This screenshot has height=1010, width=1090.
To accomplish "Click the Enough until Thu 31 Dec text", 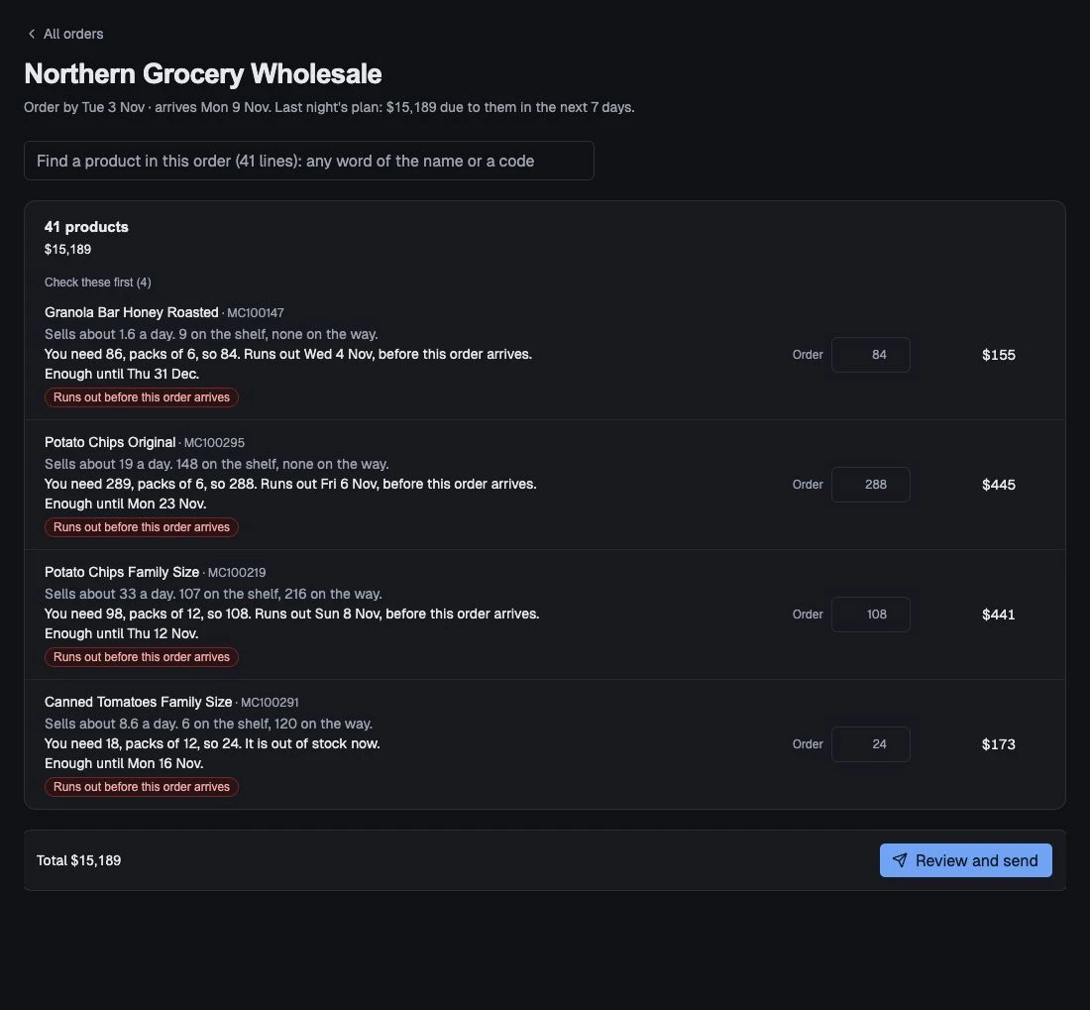I will pos(122,374).
